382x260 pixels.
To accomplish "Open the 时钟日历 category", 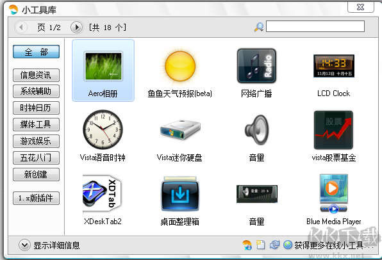I will coord(36,108).
